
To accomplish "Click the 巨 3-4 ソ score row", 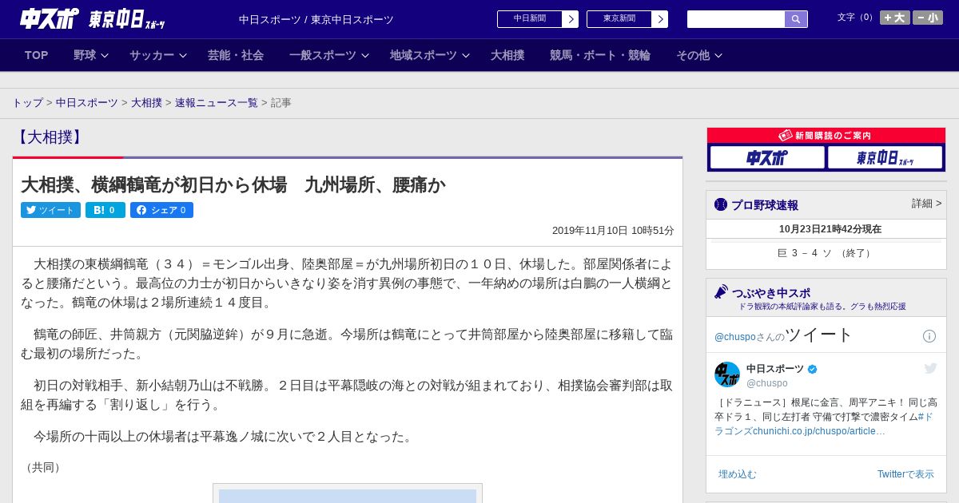I will [826, 253].
